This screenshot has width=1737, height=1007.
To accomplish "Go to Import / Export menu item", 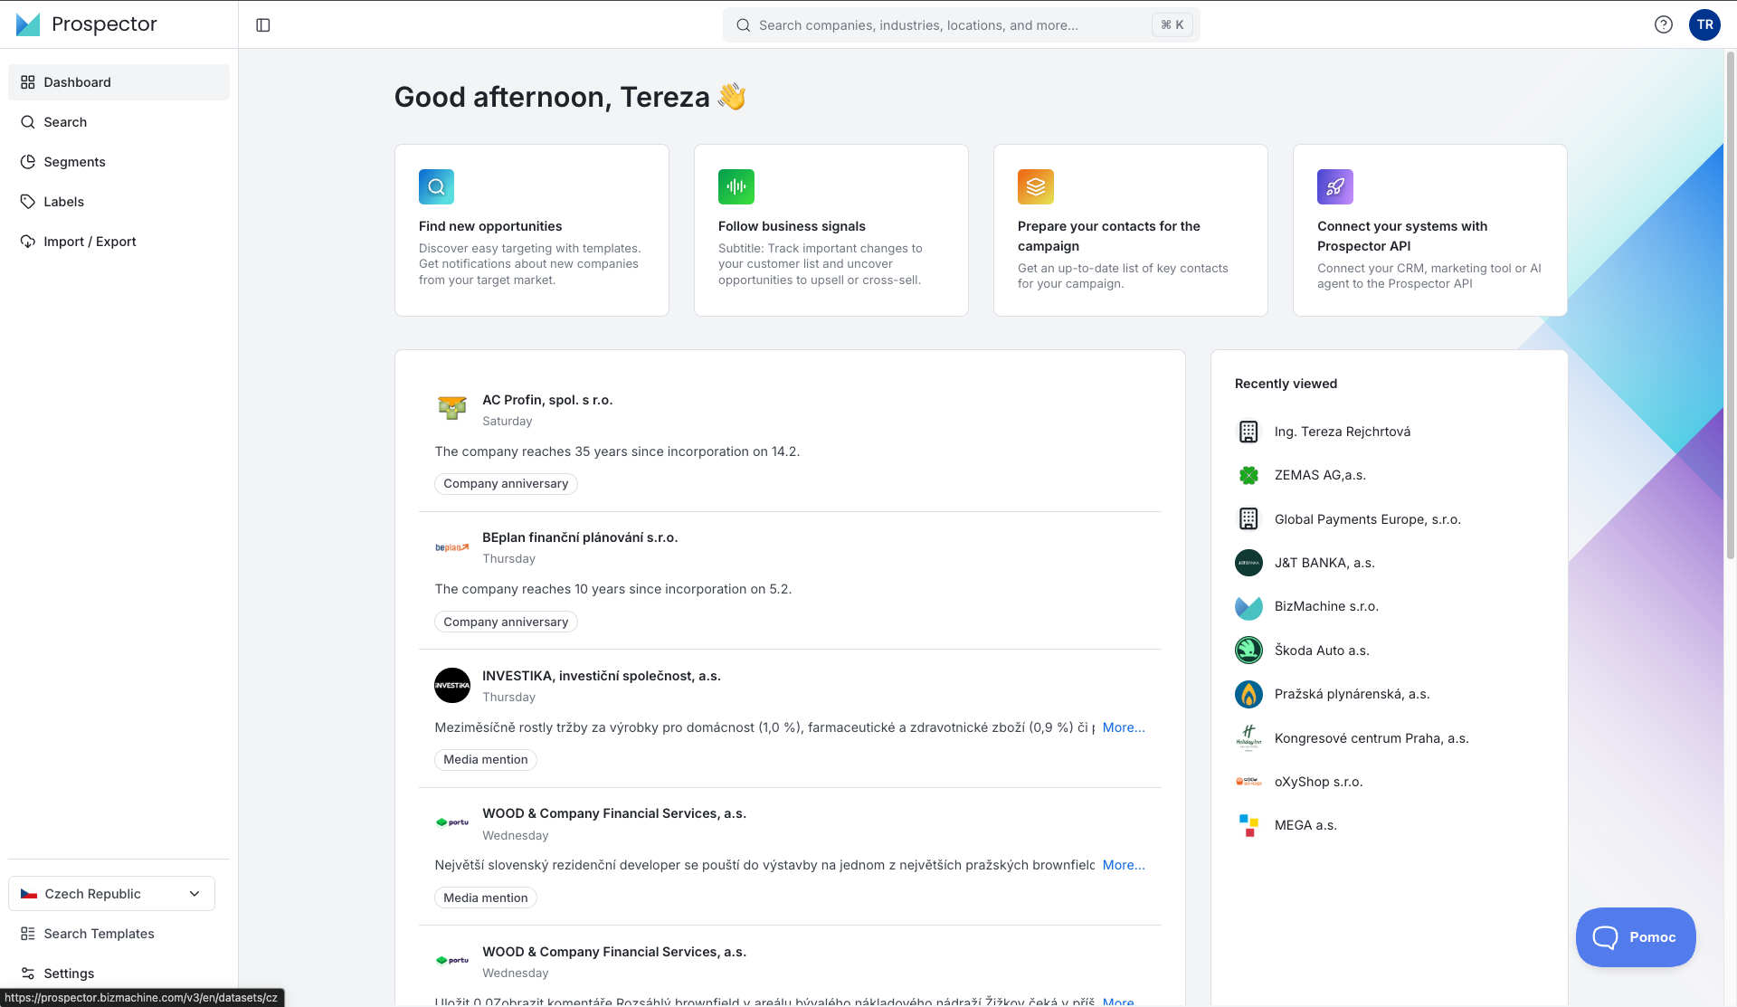I will (x=90, y=242).
